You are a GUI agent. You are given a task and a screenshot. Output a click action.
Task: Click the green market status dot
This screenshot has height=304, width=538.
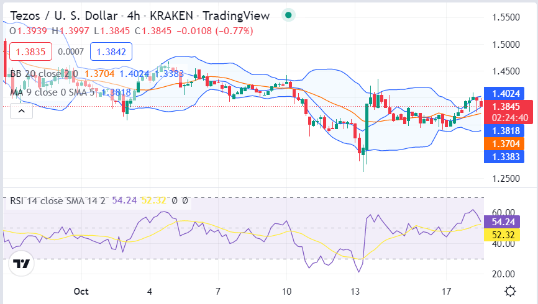point(288,15)
